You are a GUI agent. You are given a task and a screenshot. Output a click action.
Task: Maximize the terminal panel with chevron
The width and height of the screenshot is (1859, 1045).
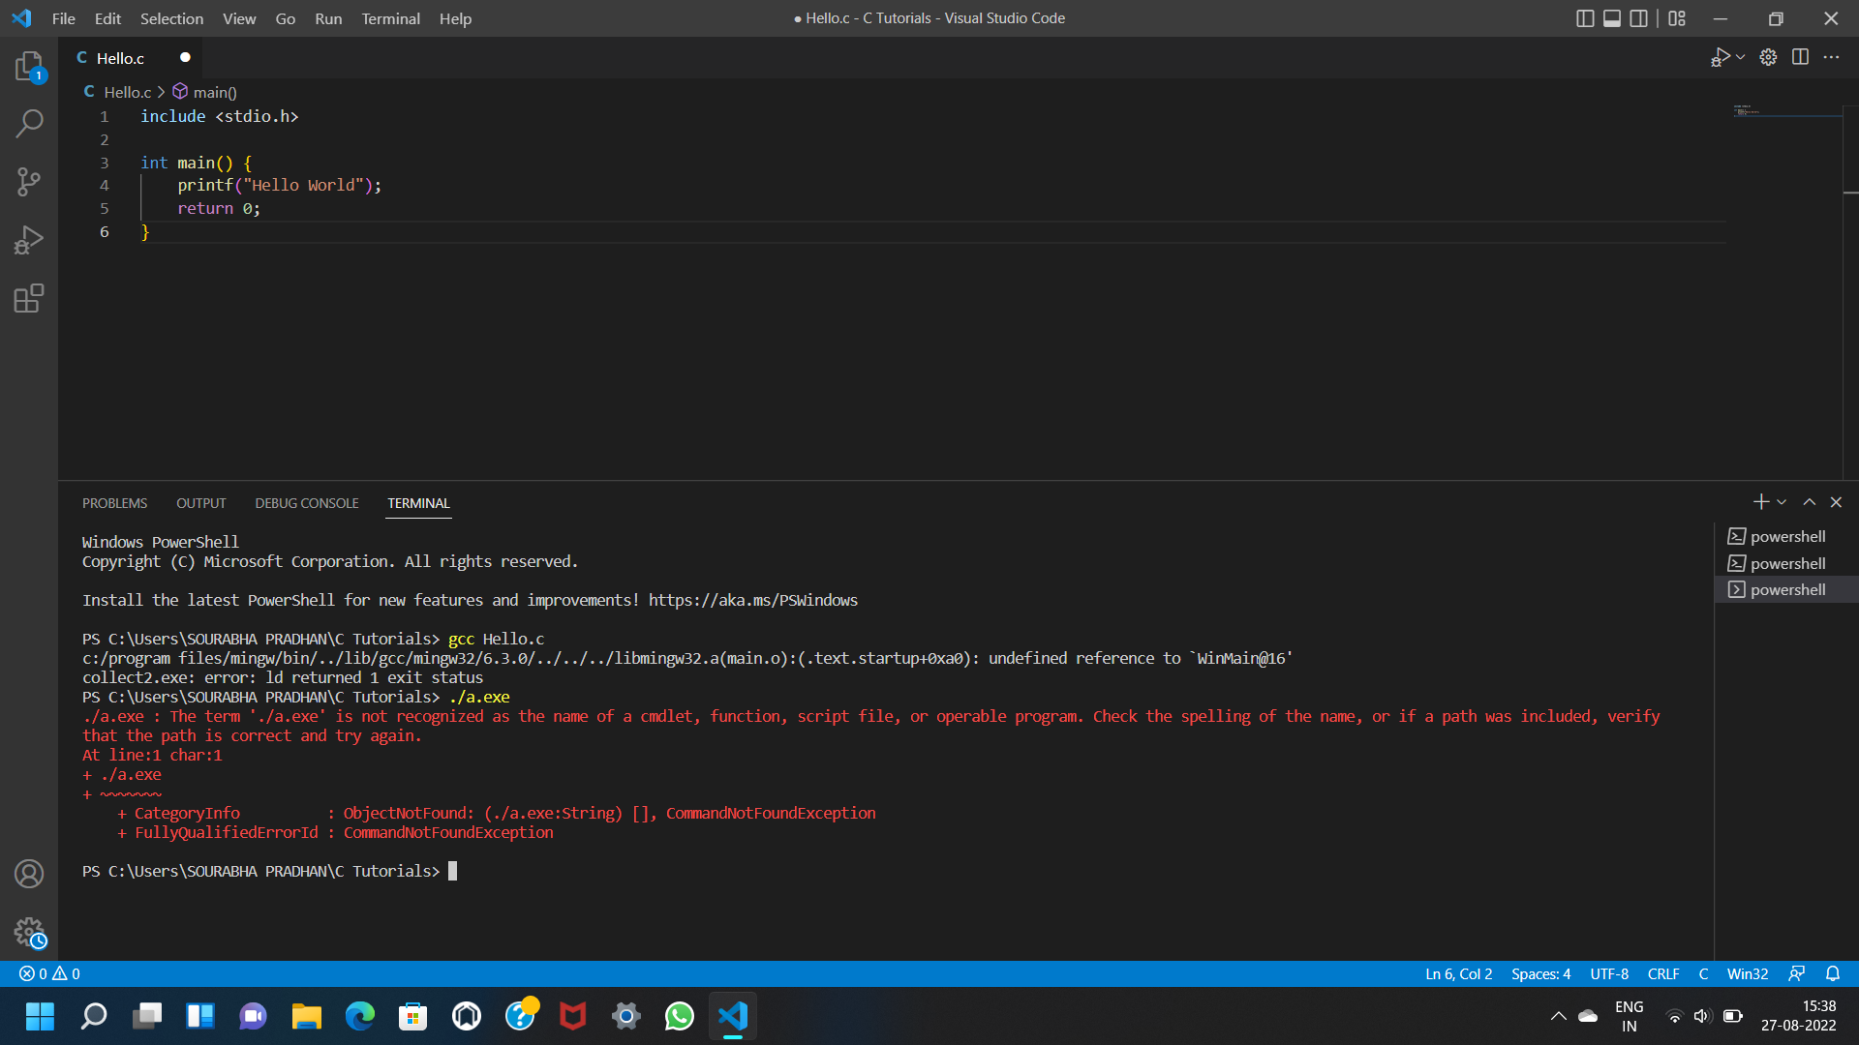(1809, 502)
